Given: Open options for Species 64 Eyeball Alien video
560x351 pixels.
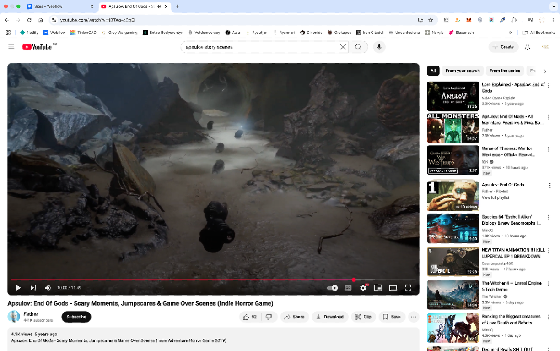Looking at the screenshot, I should point(549,217).
